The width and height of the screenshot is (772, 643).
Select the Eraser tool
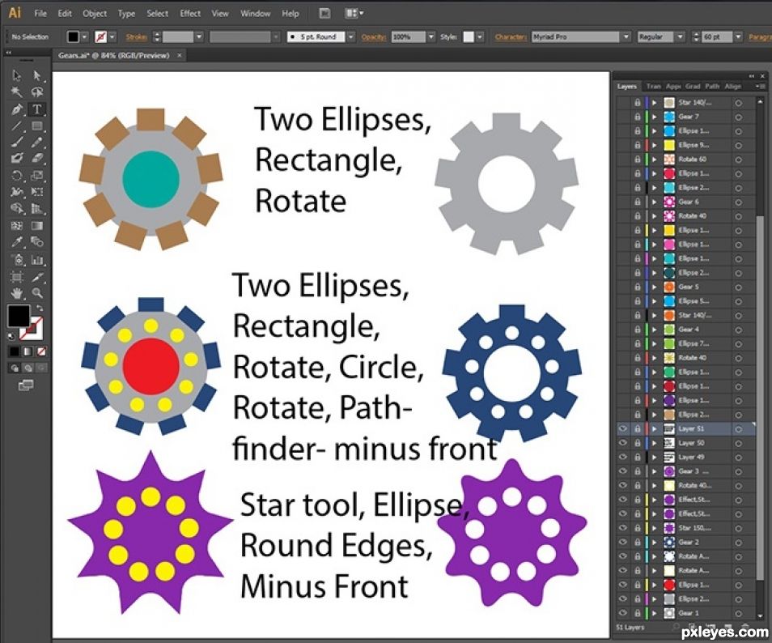(37, 159)
